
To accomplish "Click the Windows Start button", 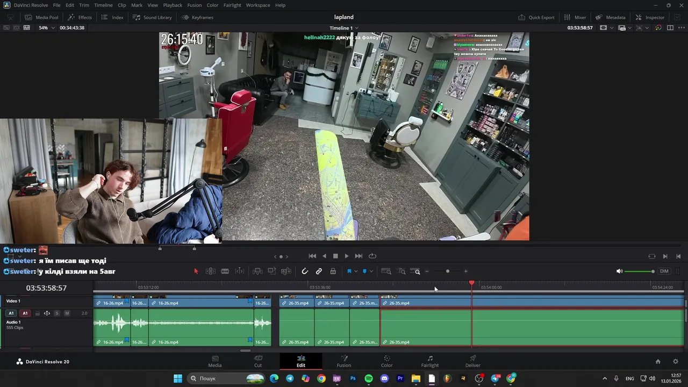I will [178, 378].
